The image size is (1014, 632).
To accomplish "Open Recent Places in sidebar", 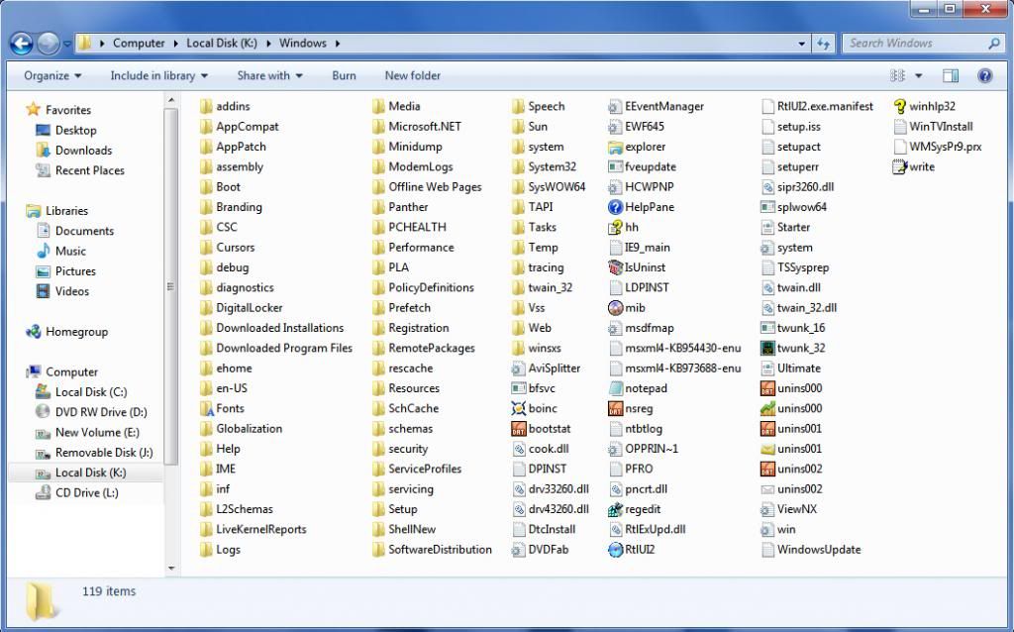I will tap(89, 170).
